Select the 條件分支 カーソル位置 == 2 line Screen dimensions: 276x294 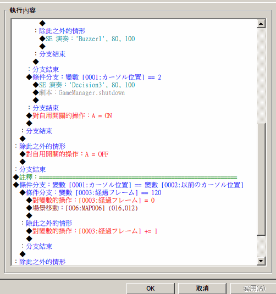pyautogui.click(x=93, y=77)
